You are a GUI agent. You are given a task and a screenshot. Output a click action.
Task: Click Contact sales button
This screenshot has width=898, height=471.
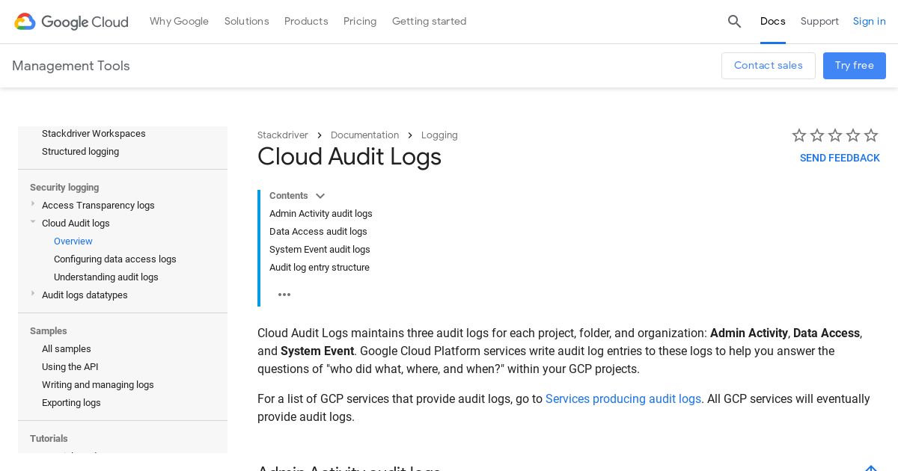click(769, 66)
